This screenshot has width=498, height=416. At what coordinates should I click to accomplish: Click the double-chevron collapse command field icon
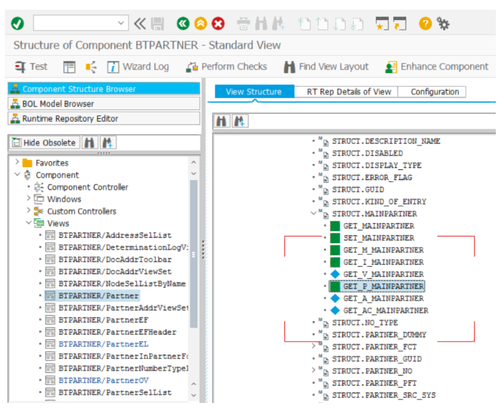[x=140, y=23]
